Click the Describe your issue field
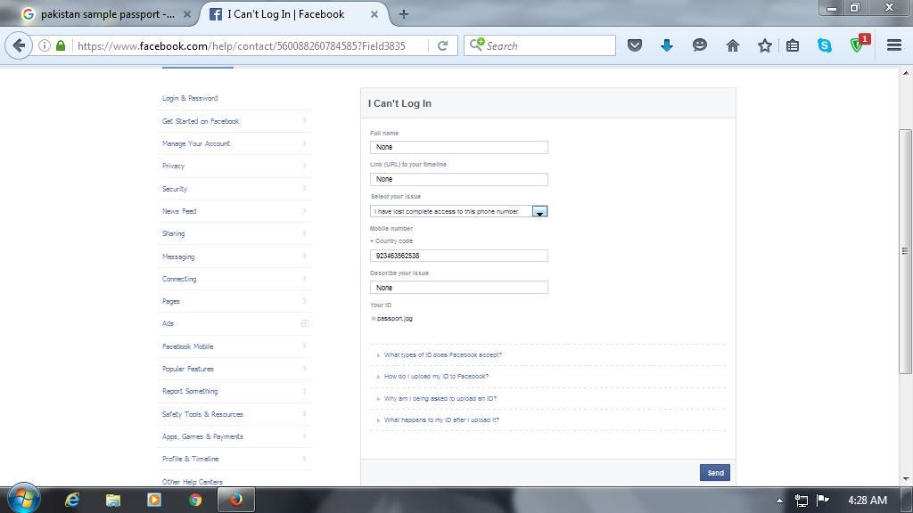Image resolution: width=913 pixels, height=513 pixels. [x=458, y=288]
